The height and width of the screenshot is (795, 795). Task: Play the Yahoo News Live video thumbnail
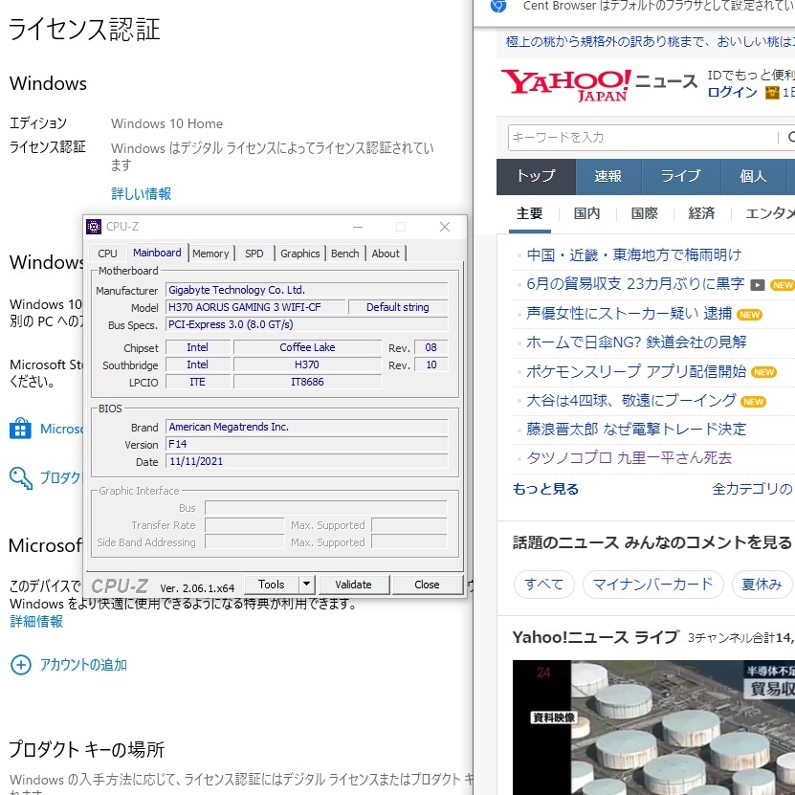pos(653,727)
